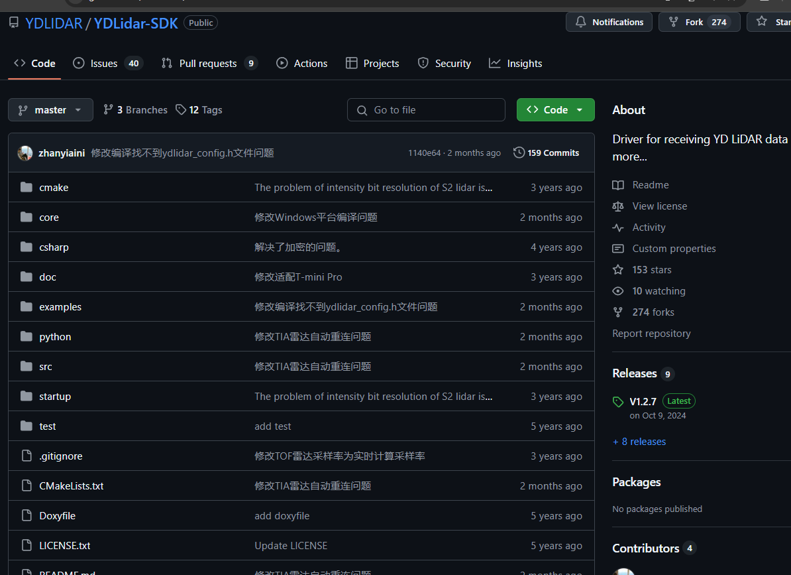Click the CMakeLists.txt file icon
Screen dimensions: 791x575
tap(26, 485)
